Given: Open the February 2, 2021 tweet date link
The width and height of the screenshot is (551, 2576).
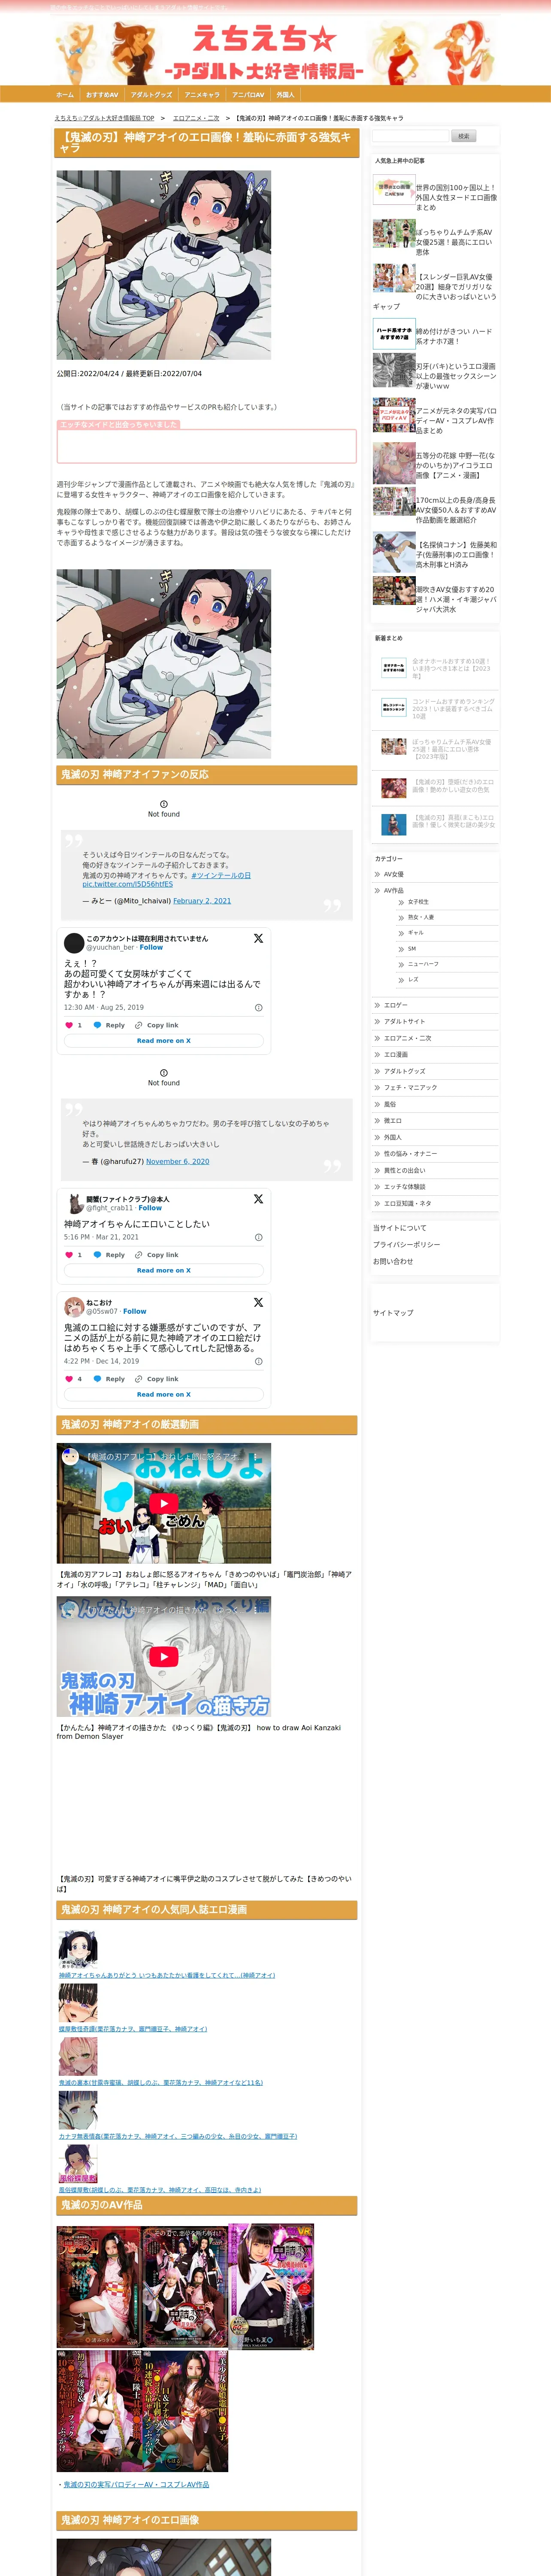Looking at the screenshot, I should click(202, 901).
